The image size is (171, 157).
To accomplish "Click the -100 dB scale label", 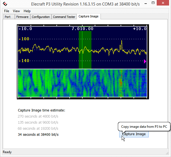I will coord(24,39).
